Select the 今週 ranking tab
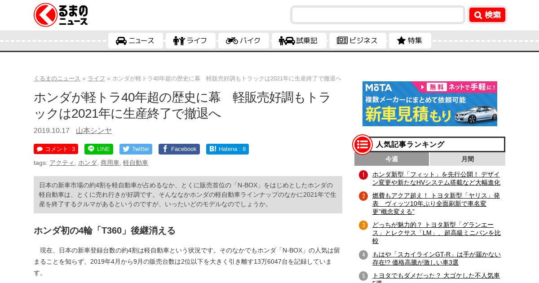This screenshot has height=283, width=539. pyautogui.click(x=392, y=159)
